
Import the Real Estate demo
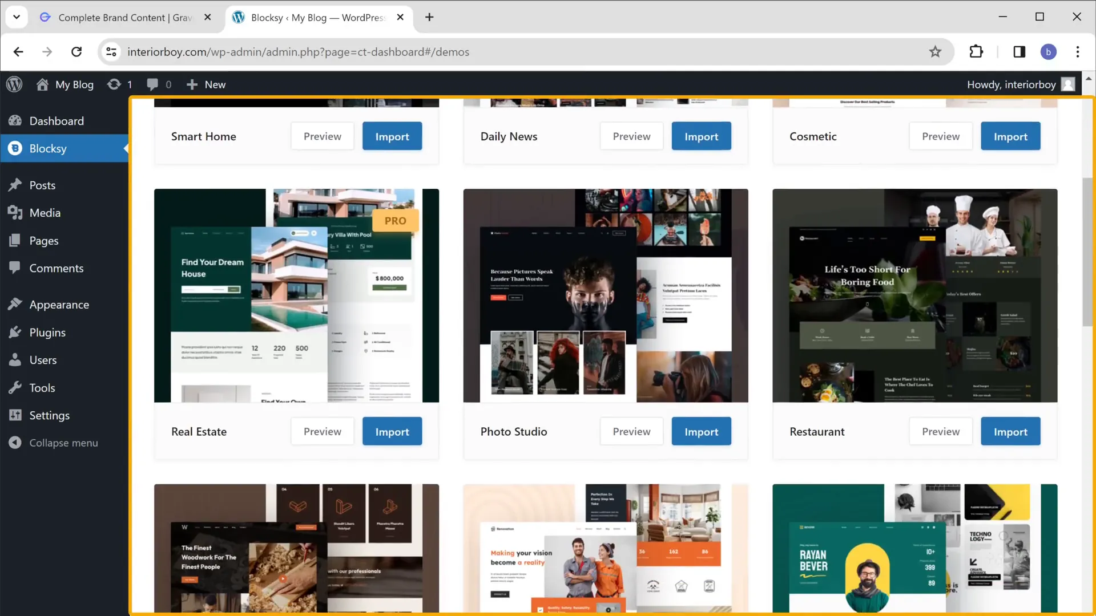[x=392, y=432]
